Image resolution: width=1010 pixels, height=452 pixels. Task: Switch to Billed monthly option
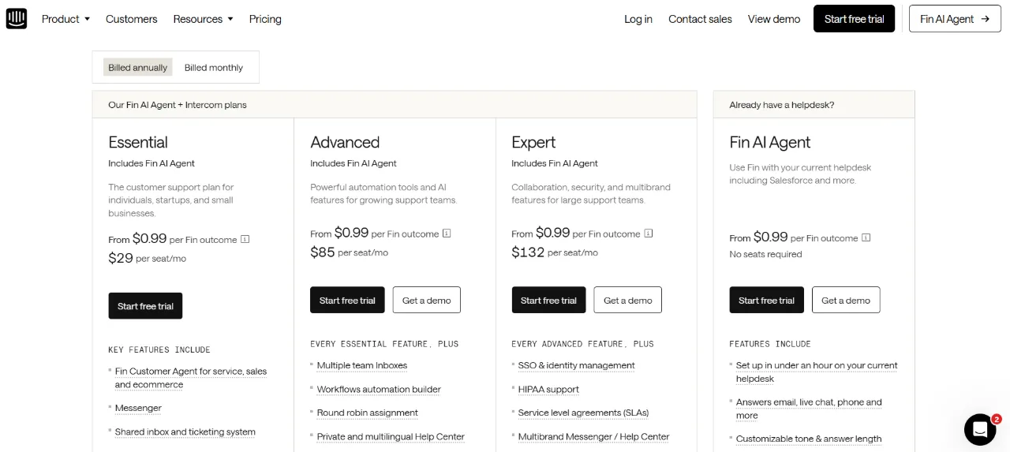pos(214,68)
